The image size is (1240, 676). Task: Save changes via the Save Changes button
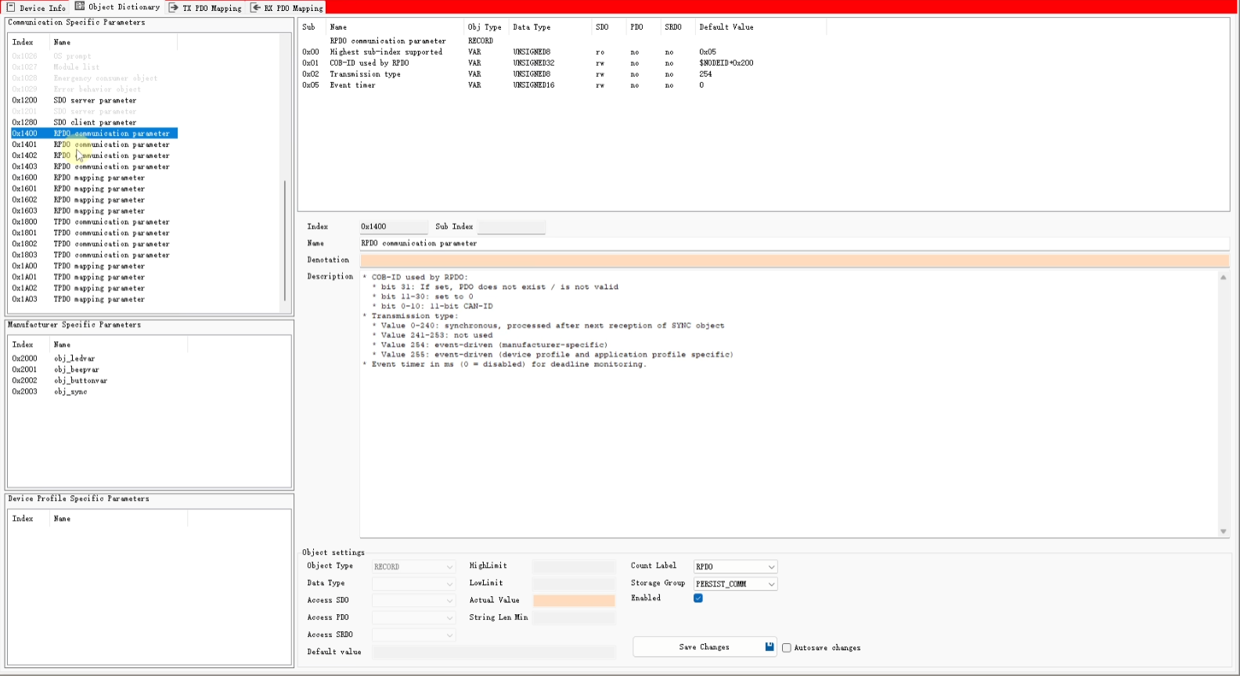pos(705,647)
